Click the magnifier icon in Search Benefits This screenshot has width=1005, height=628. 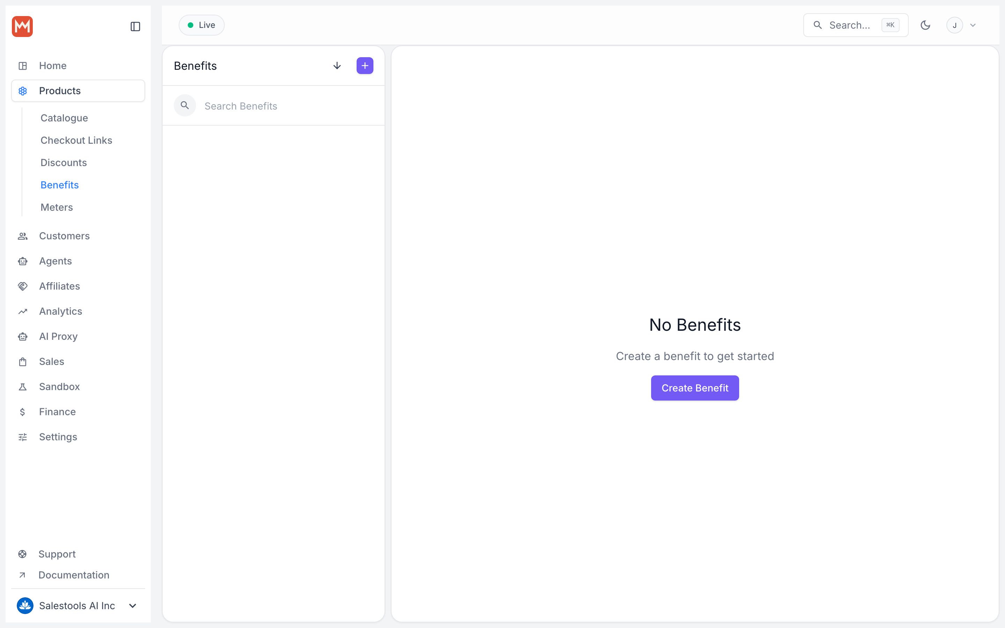click(185, 105)
